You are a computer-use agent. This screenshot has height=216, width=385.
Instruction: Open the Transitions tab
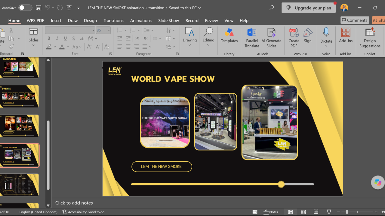113,20
